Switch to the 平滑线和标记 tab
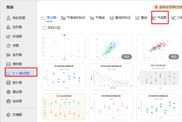Image resolution: width=182 pixels, height=122 pixels. pos(73,18)
